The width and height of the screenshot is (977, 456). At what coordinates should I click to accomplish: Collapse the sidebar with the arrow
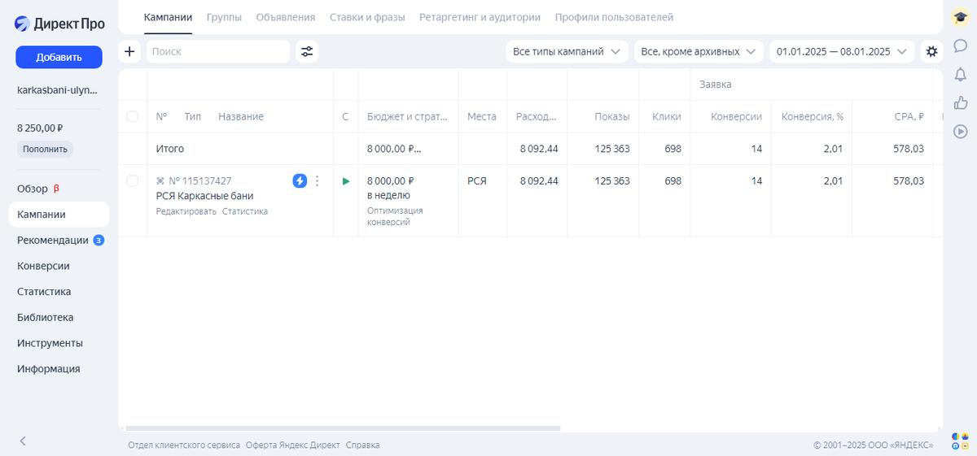click(23, 441)
